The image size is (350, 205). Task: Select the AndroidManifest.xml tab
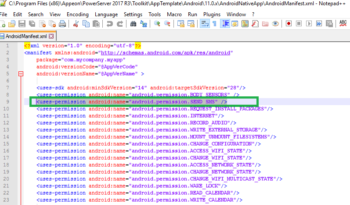[x=26, y=36]
